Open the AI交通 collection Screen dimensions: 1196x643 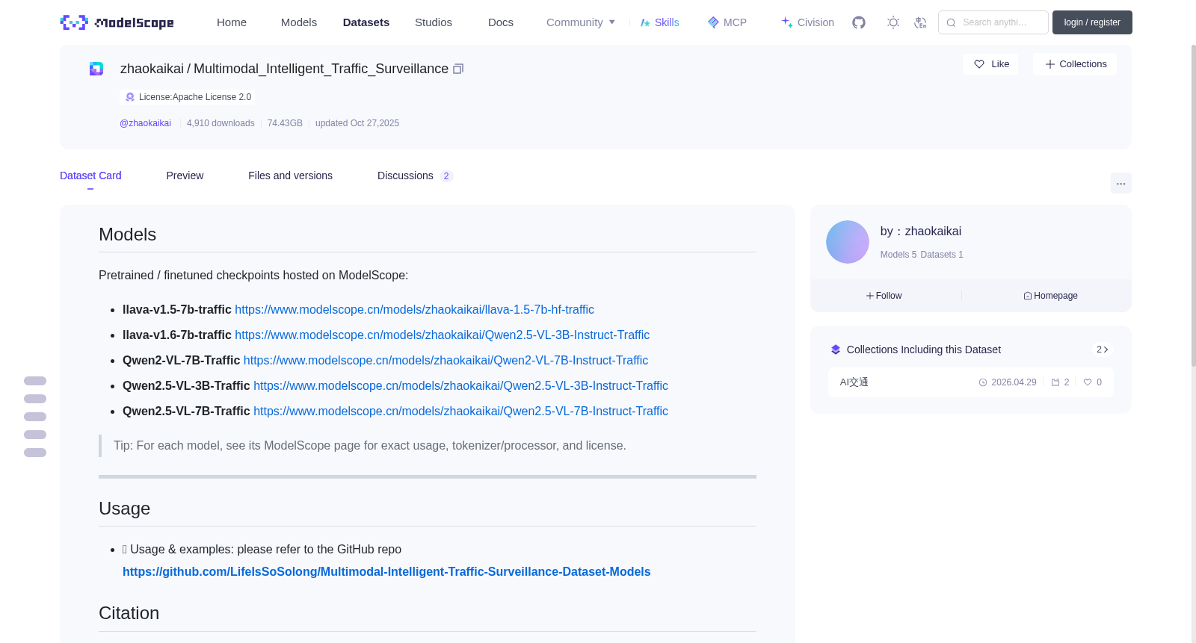point(854,382)
